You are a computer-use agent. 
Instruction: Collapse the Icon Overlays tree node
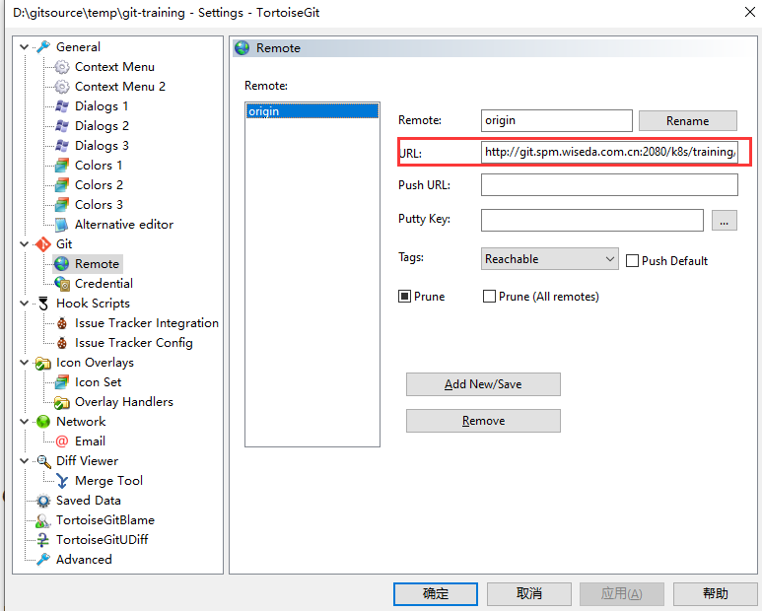[24, 363]
